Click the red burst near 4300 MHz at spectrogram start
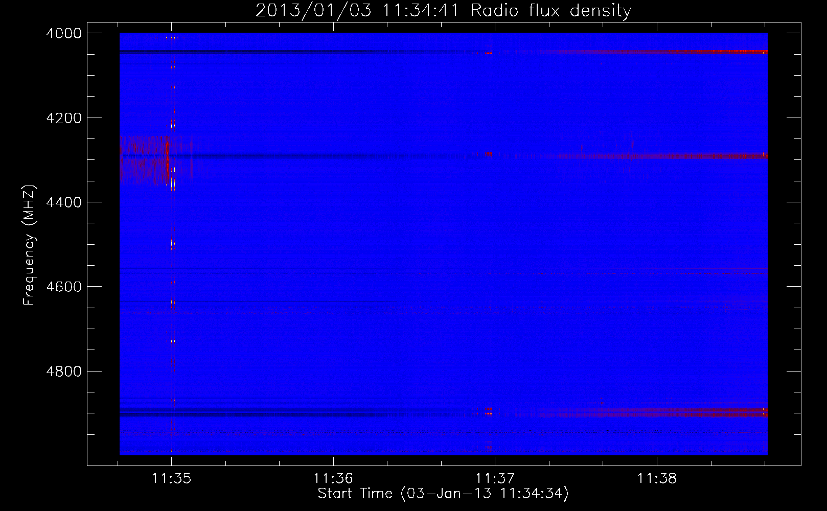Screen dimensions: 827x511 [145, 159]
